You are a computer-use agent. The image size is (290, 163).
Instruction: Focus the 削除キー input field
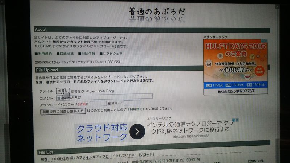(x=132, y=103)
